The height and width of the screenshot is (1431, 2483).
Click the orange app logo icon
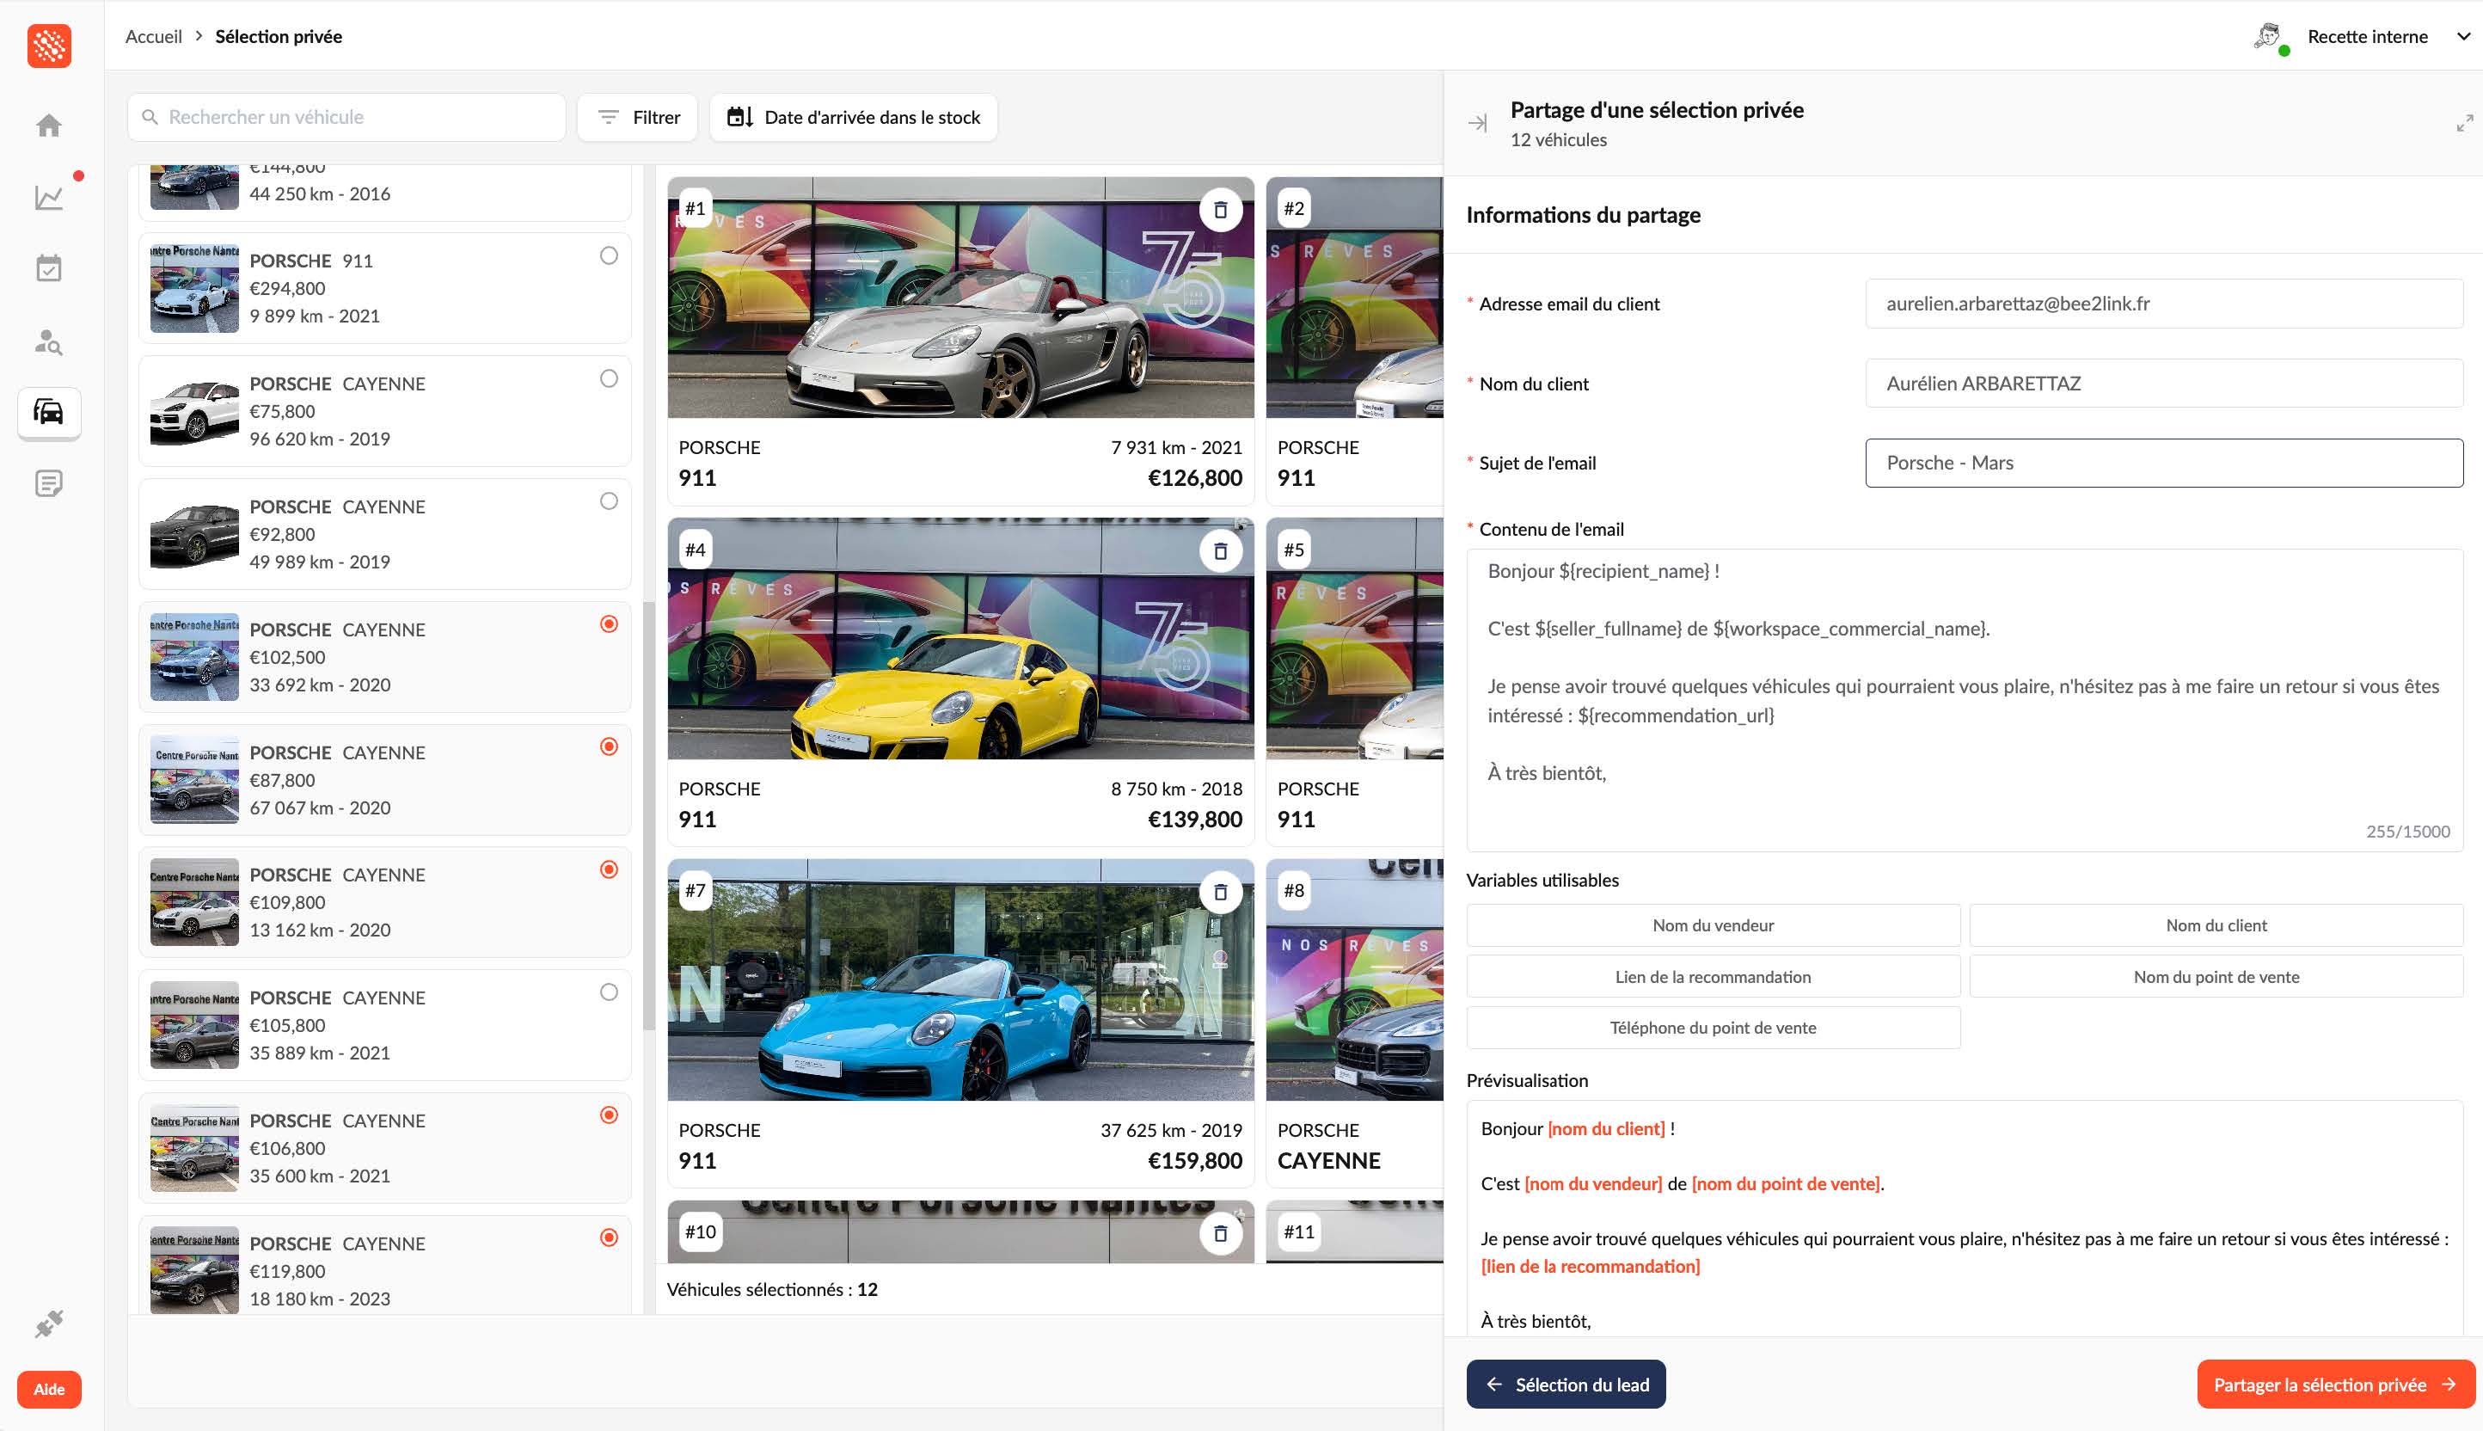(x=49, y=46)
